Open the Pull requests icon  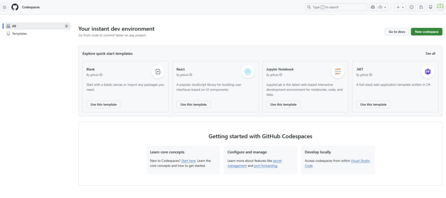click(x=421, y=7)
